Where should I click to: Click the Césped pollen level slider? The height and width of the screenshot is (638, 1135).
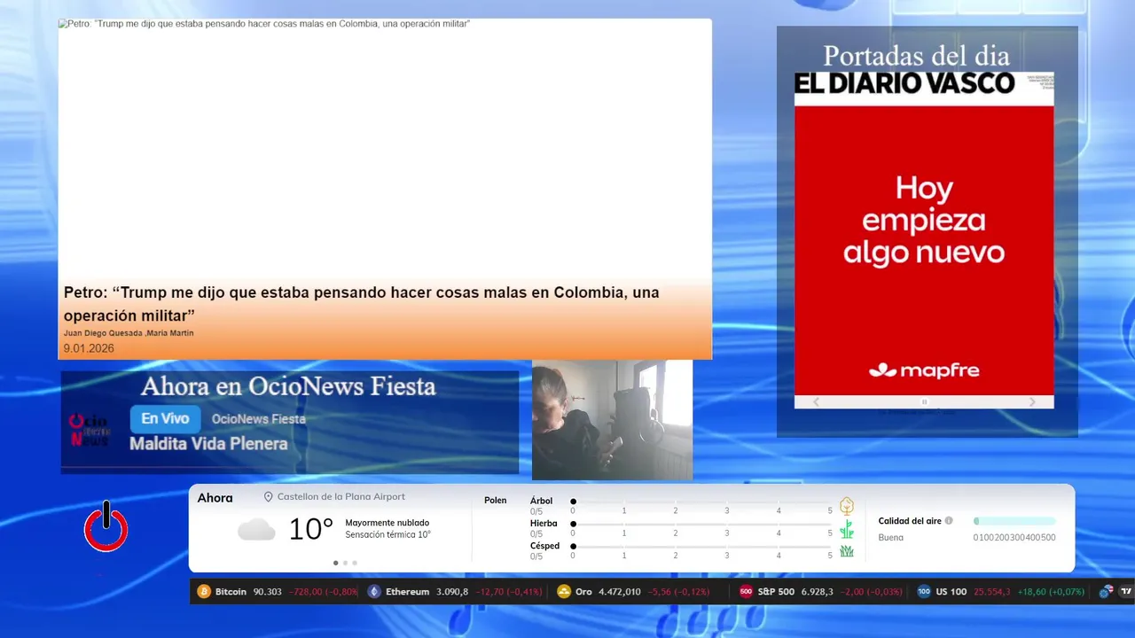point(701,546)
